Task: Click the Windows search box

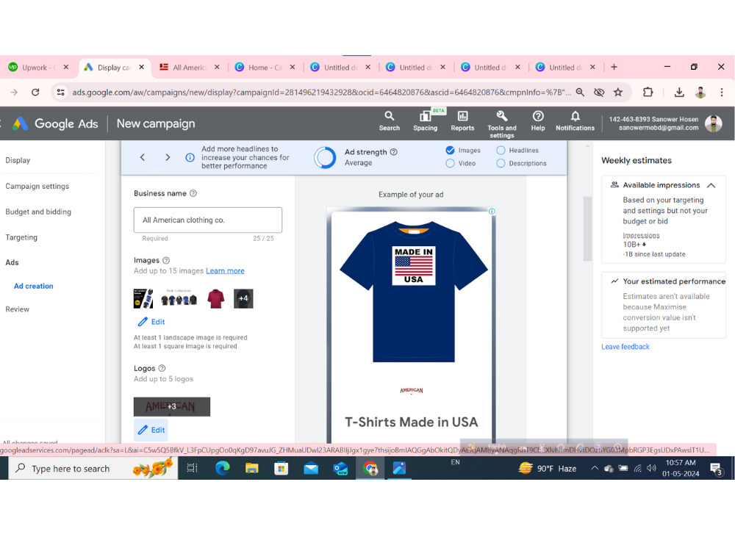Action: tap(94, 468)
